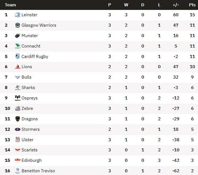
Task: Select the Pts column header
Action: pyautogui.click(x=192, y=5)
